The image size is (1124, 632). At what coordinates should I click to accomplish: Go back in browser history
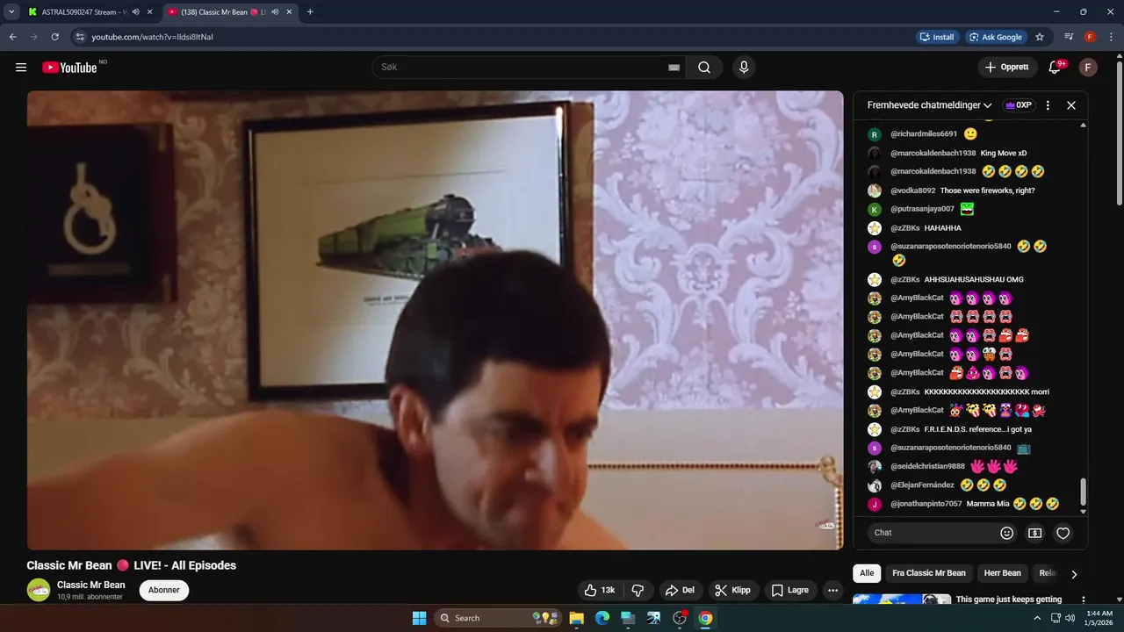12,37
